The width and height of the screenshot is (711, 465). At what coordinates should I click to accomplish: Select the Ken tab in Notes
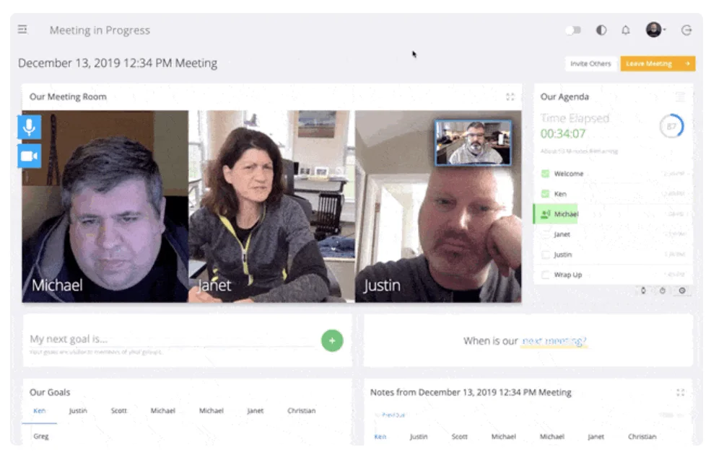coord(380,436)
